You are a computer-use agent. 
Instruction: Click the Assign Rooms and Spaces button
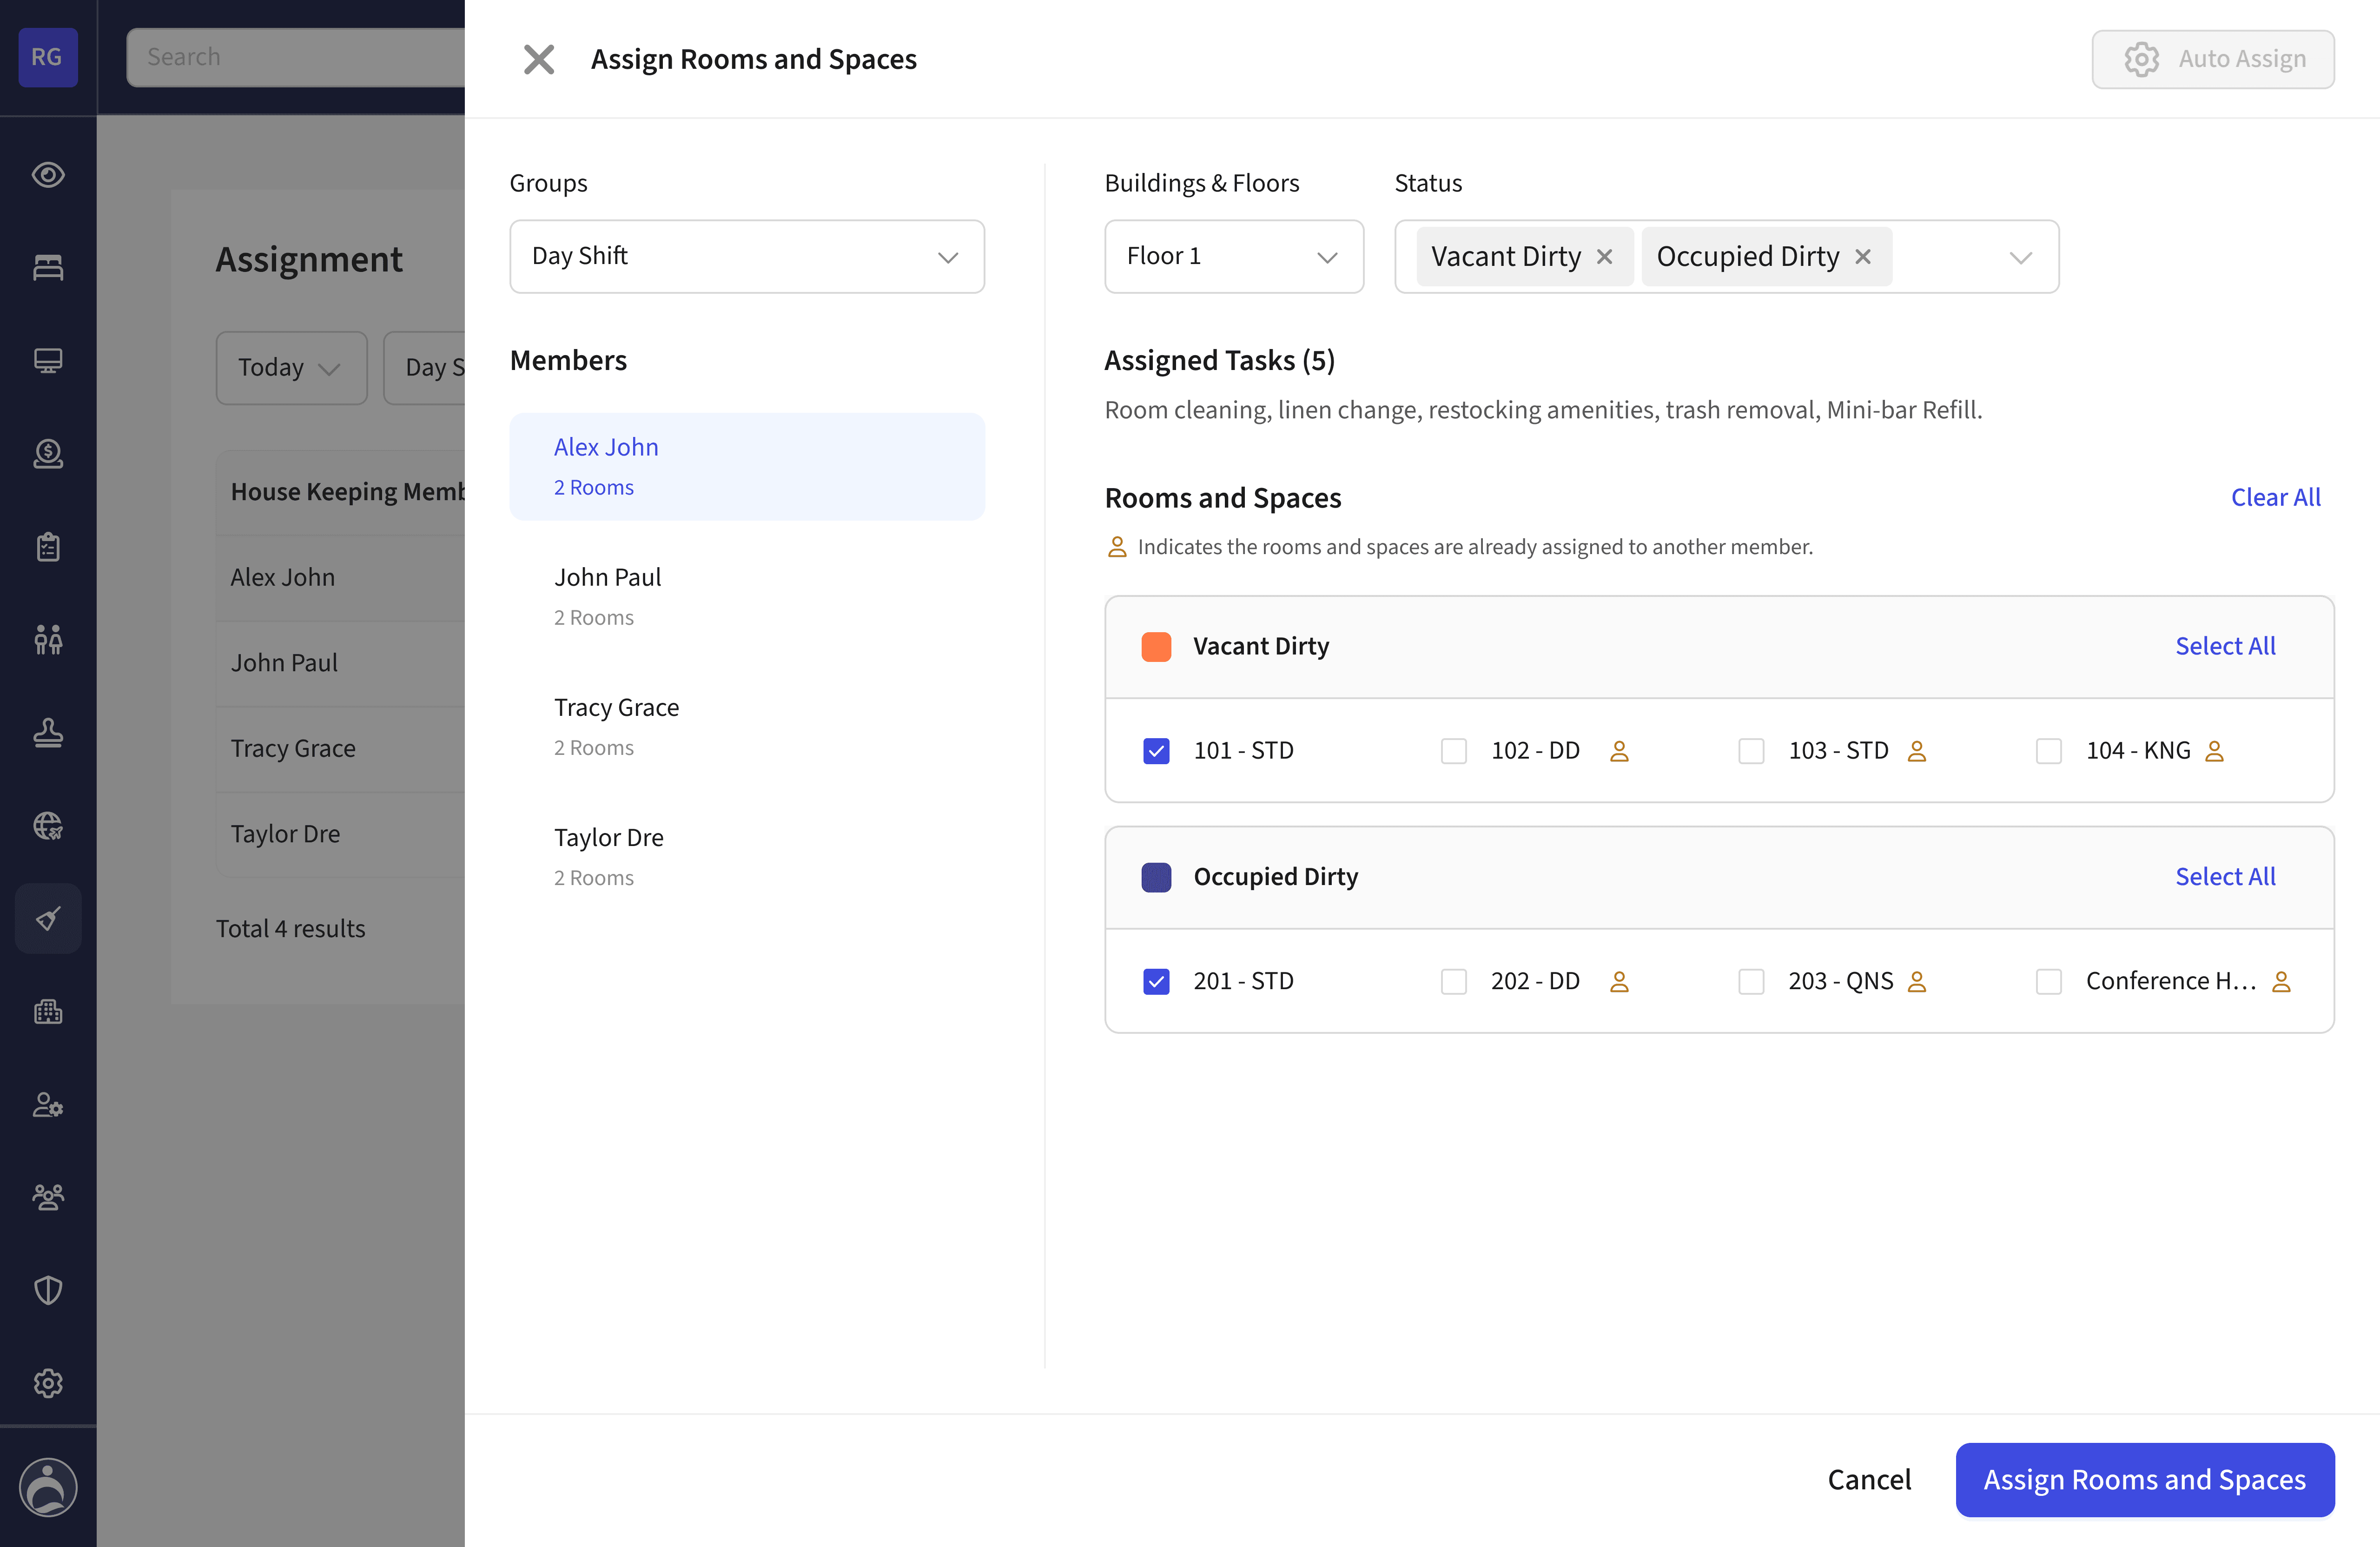(x=2144, y=1479)
